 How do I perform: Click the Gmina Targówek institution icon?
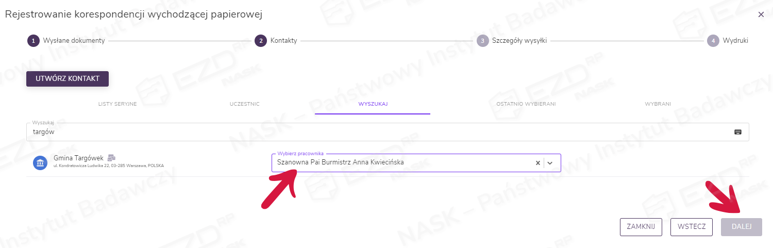click(40, 163)
